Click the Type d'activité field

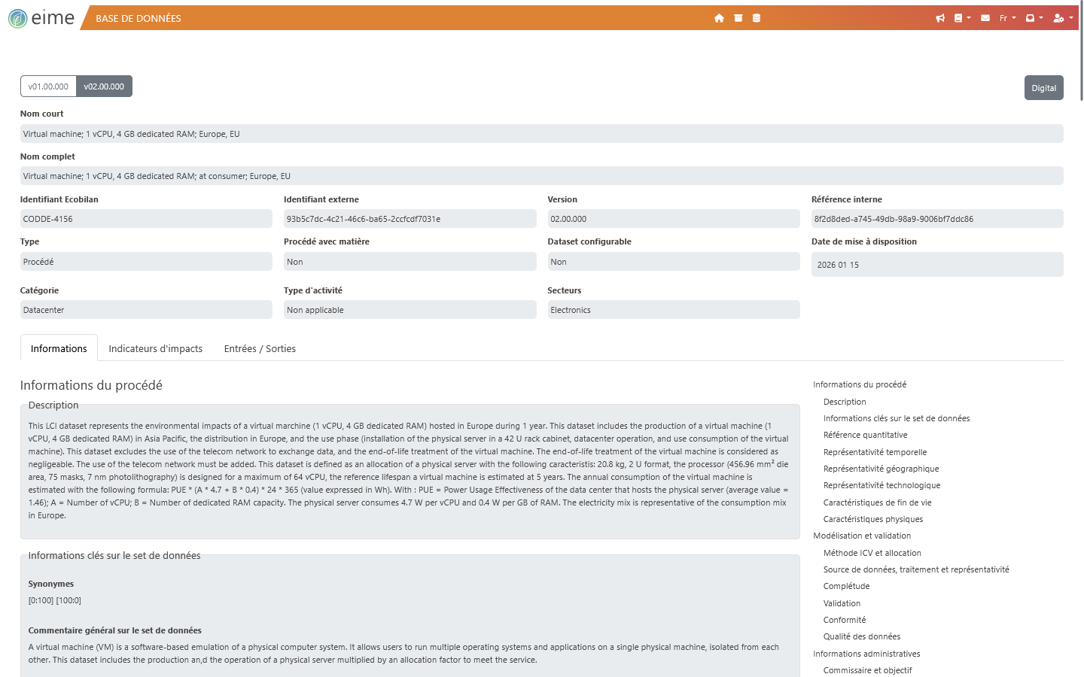click(x=410, y=310)
